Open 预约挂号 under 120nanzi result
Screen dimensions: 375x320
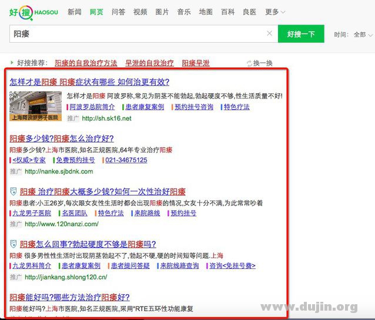[x=183, y=213]
